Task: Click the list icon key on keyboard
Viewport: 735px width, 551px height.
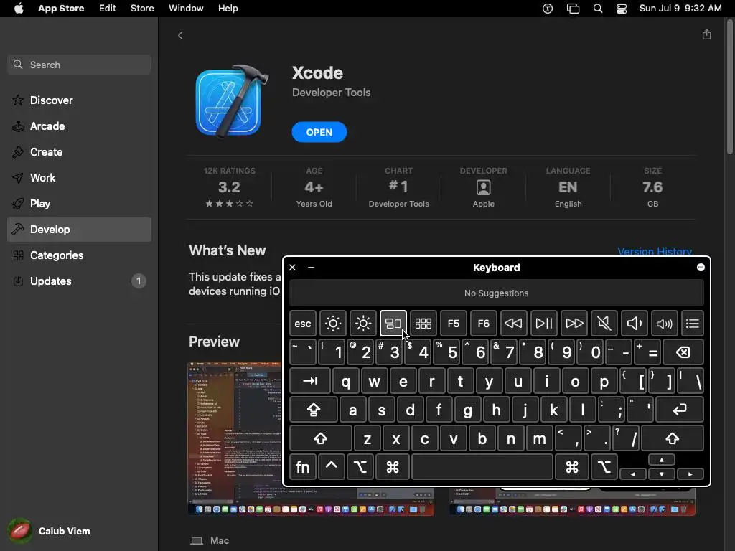Action: tap(693, 324)
